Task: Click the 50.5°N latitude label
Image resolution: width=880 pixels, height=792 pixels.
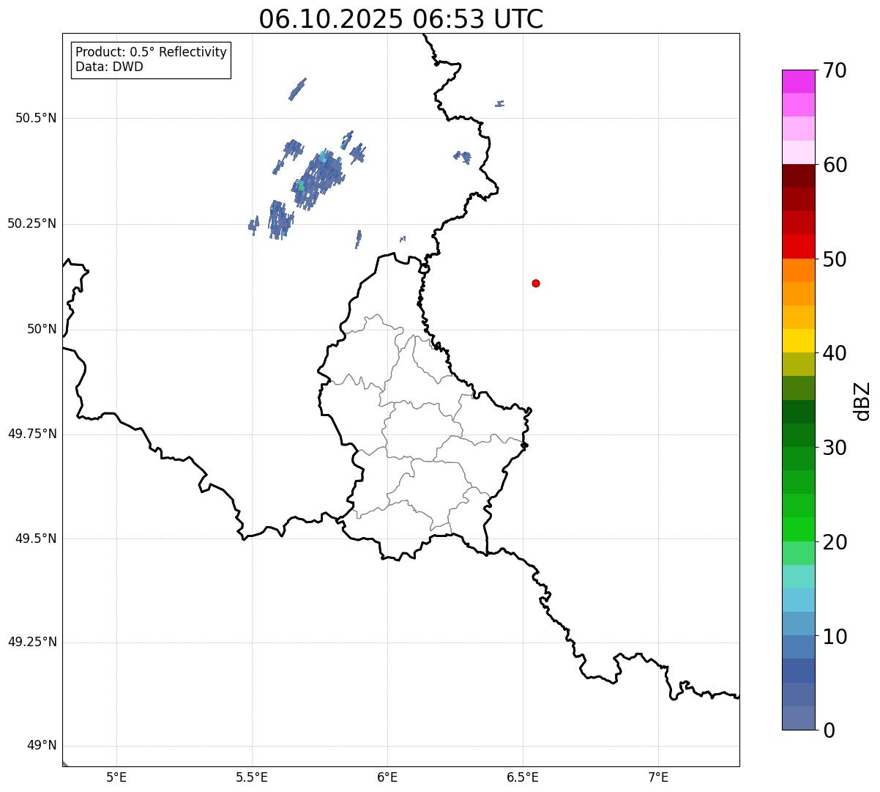Action: [x=36, y=118]
